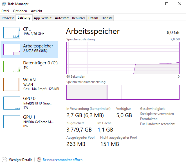Switch to the Dienste tab
The height and width of the screenshot is (166, 186).
point(107,18)
